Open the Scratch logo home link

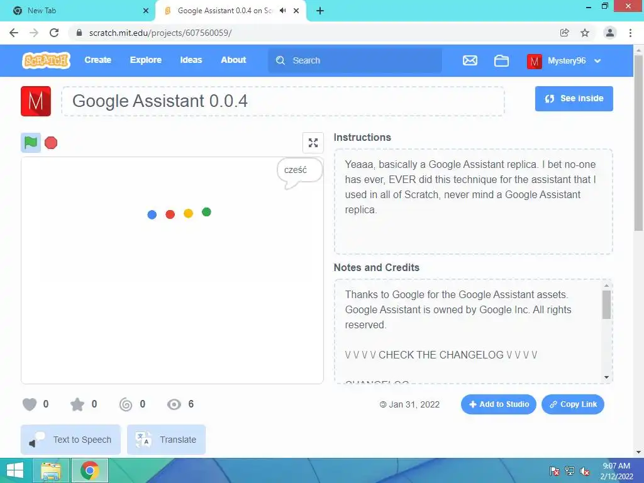[46, 60]
